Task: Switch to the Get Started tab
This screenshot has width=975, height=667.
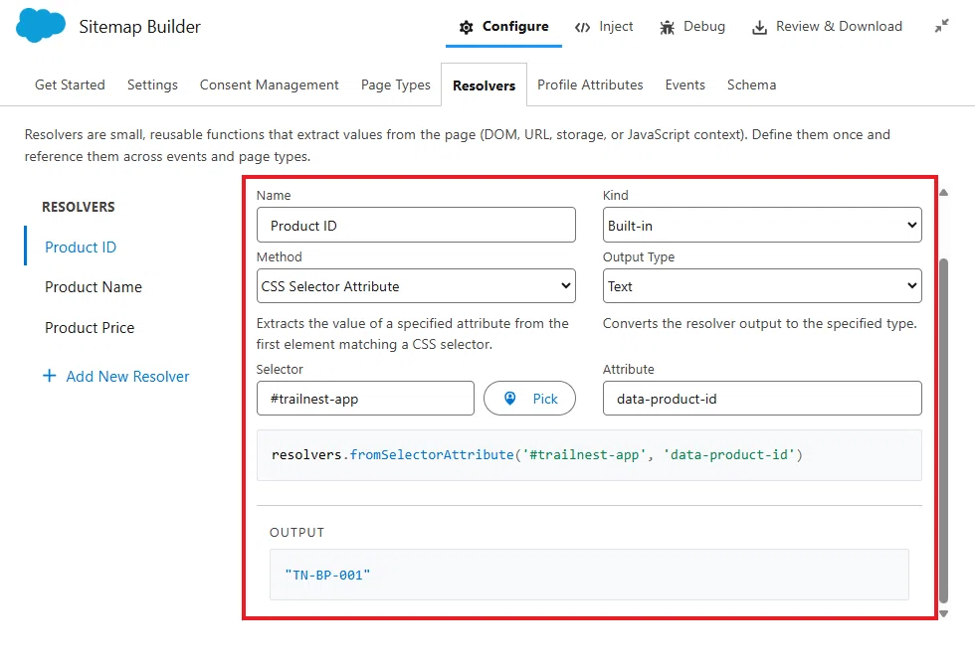Action: click(70, 84)
